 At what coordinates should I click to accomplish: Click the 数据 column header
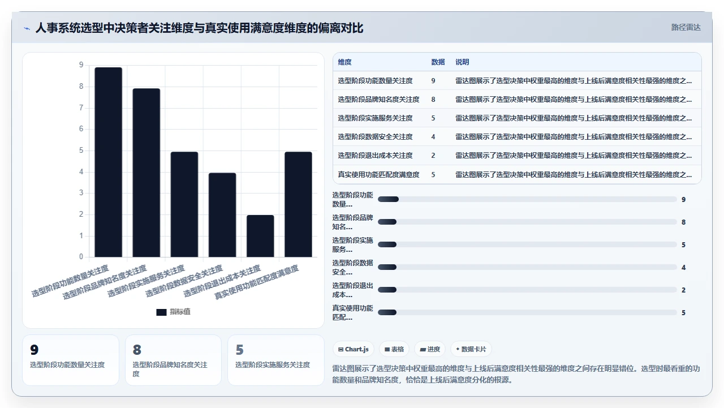438,62
